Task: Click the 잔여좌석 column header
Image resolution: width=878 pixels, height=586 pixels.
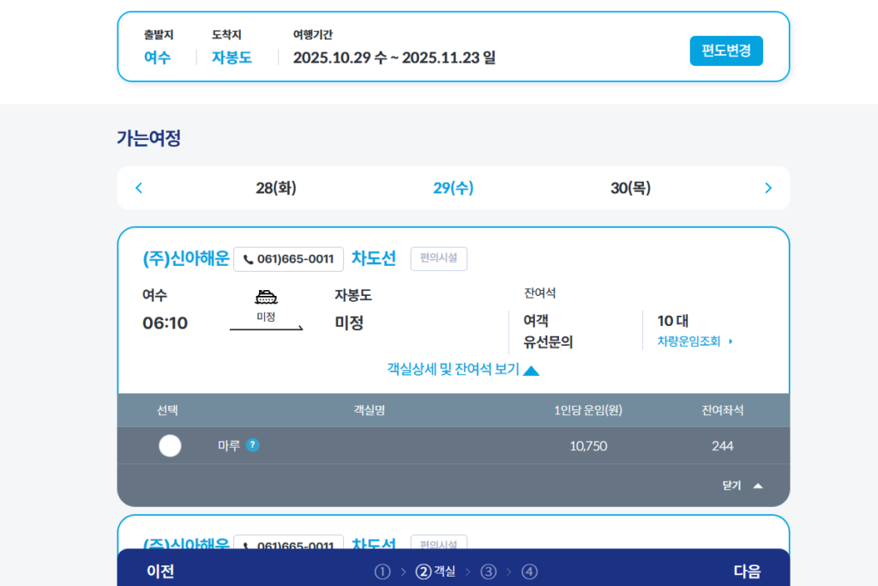Action: coord(722,411)
